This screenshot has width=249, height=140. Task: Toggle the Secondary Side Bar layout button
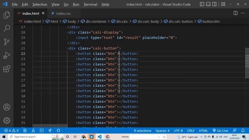[x=214, y=4]
